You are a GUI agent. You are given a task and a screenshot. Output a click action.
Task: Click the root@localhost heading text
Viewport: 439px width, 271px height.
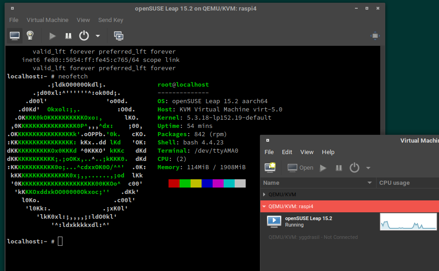[183, 85]
